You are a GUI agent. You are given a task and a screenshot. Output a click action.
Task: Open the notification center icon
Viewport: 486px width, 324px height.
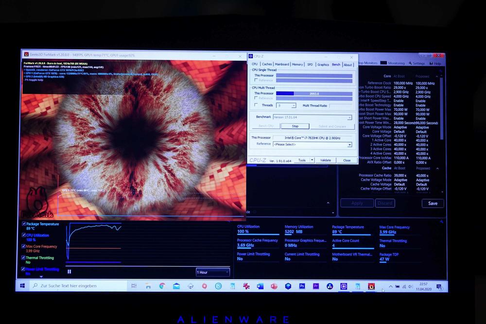point(439,287)
